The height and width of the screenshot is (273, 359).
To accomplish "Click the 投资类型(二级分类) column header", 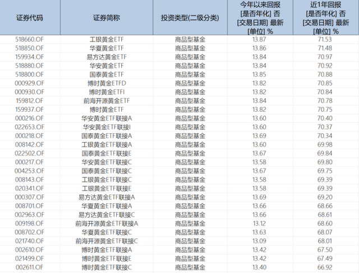I will coord(190,17).
